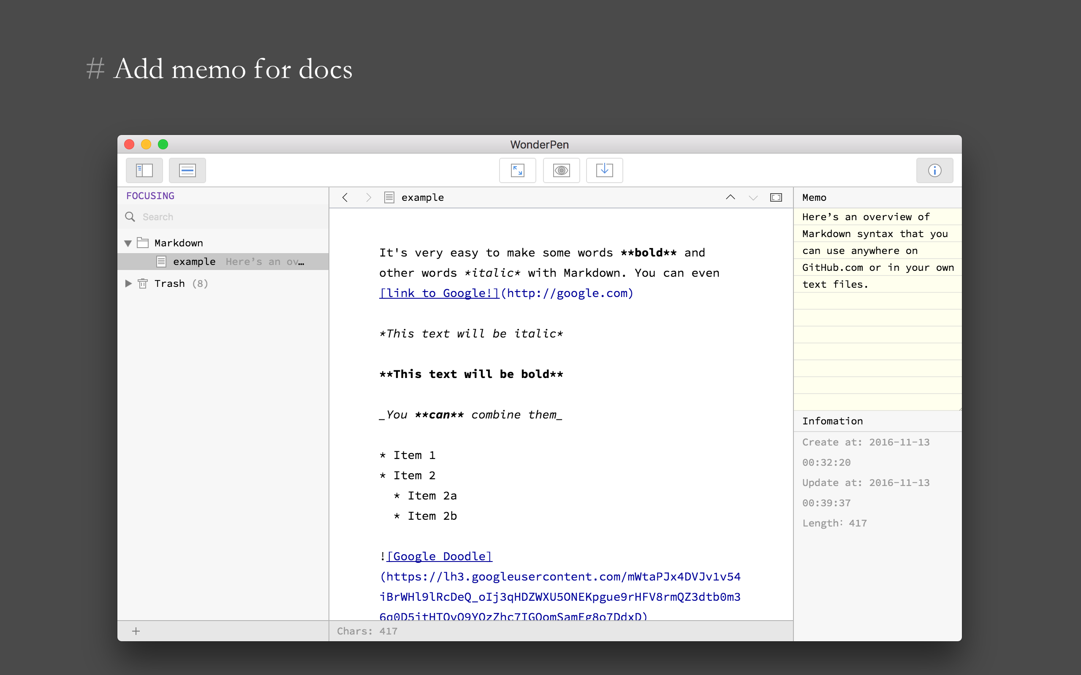Click the FOCUSING label
This screenshot has height=675, width=1081.
tap(150, 196)
